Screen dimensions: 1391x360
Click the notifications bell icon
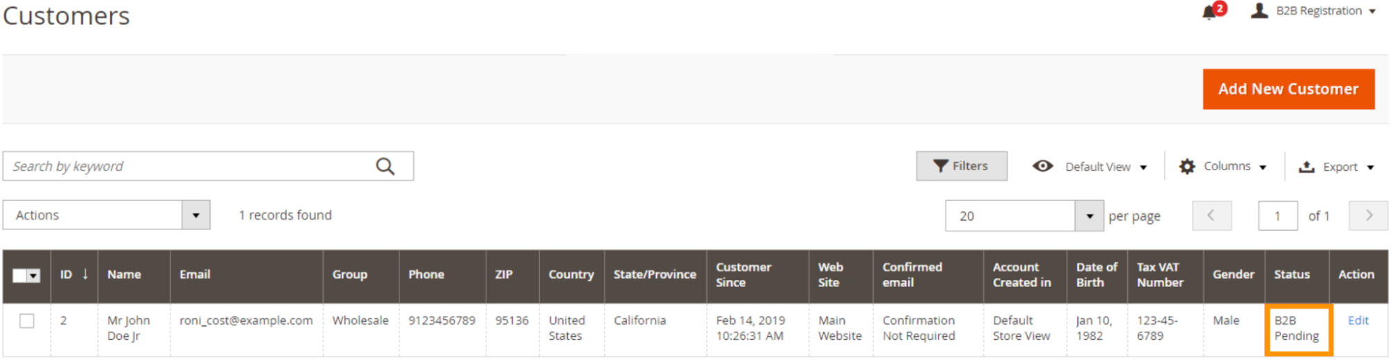[1211, 13]
